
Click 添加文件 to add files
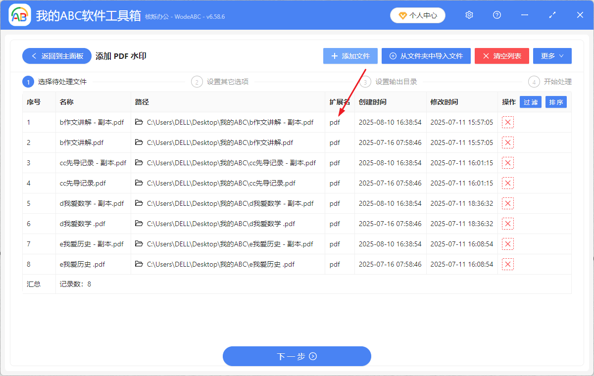click(350, 56)
